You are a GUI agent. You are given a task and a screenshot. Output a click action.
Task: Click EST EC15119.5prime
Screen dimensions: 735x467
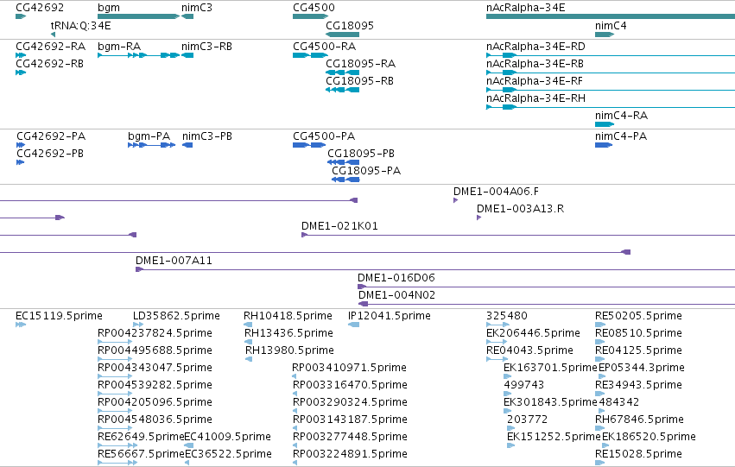click(x=59, y=316)
